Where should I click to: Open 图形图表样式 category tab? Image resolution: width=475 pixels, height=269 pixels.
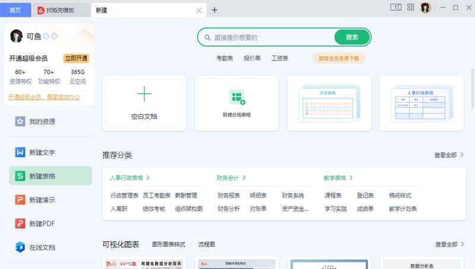(x=169, y=244)
